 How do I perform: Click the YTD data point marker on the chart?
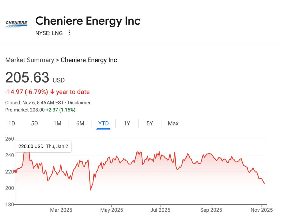click(16, 171)
